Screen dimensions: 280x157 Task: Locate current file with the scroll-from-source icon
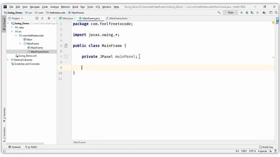point(37,18)
